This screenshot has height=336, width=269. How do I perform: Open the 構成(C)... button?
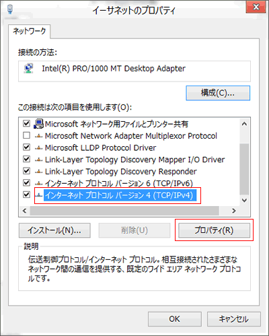click(218, 93)
